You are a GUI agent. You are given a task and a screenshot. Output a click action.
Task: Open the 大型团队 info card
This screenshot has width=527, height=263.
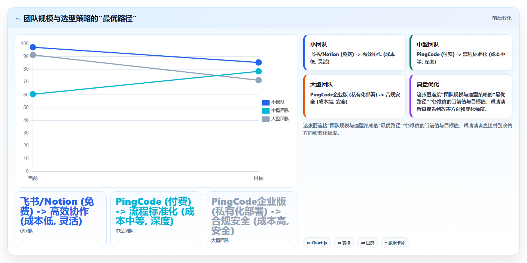[354, 96]
